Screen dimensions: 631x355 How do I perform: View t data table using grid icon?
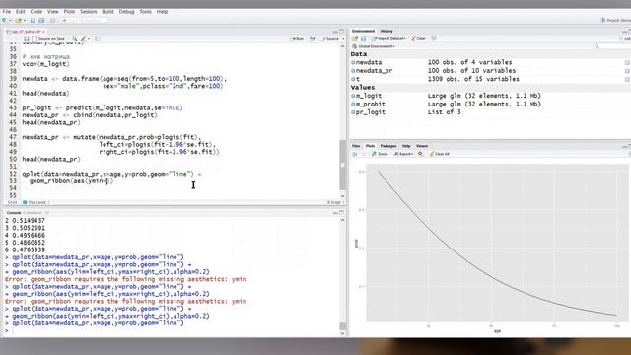pos(627,79)
